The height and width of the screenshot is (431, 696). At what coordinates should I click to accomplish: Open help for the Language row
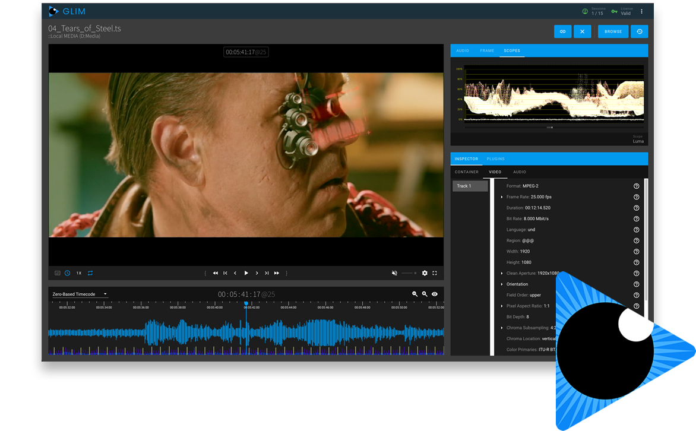tap(636, 230)
